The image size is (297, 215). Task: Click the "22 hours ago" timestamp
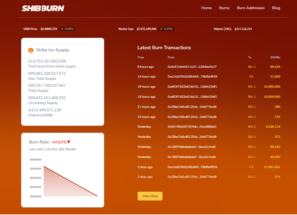(146, 117)
